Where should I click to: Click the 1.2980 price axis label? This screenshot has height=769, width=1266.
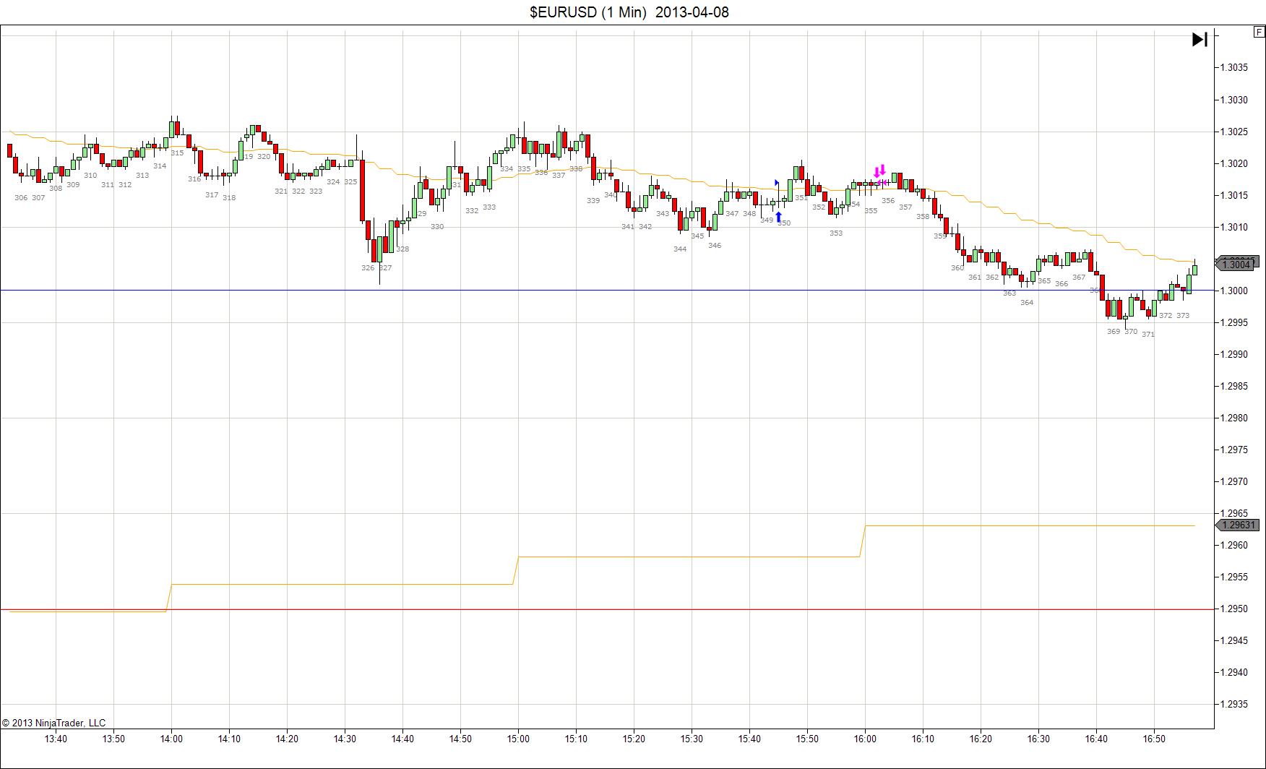pos(1234,418)
